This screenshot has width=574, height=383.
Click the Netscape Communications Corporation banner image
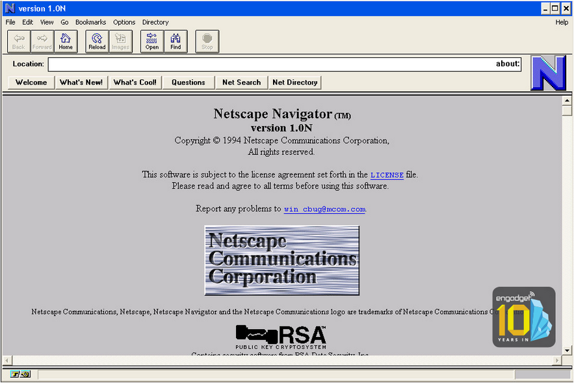(x=282, y=260)
